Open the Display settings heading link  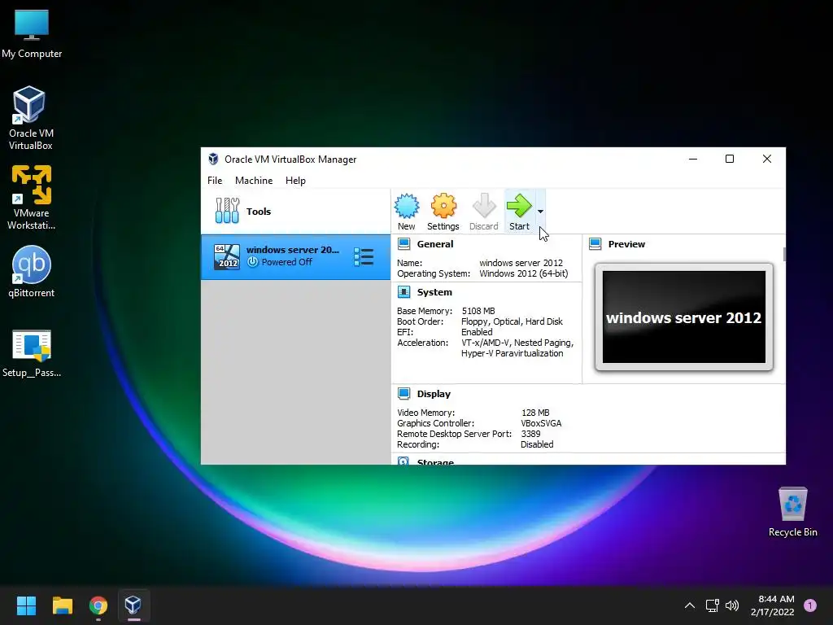coord(434,394)
